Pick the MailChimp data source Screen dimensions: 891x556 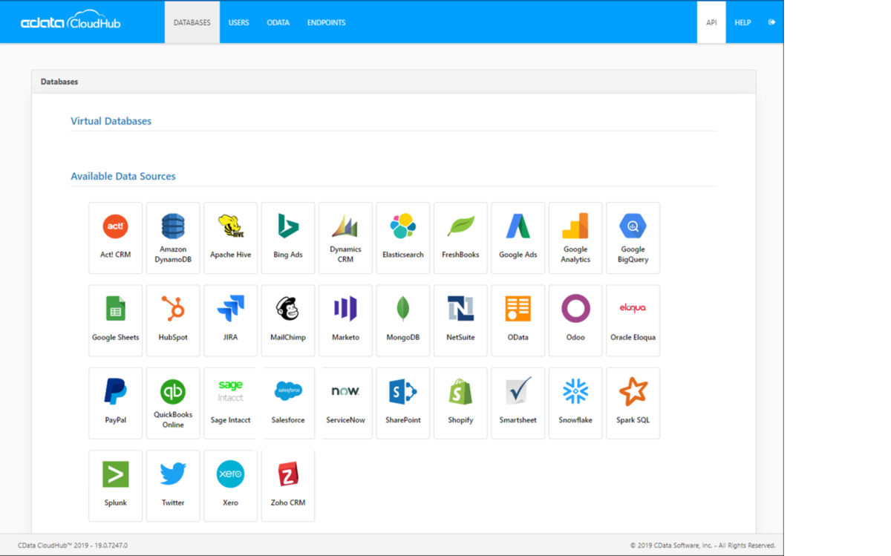pyautogui.click(x=288, y=321)
